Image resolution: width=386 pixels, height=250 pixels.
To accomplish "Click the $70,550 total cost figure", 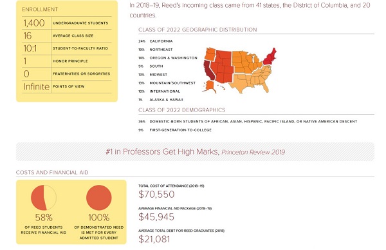I will [x=156, y=195].
